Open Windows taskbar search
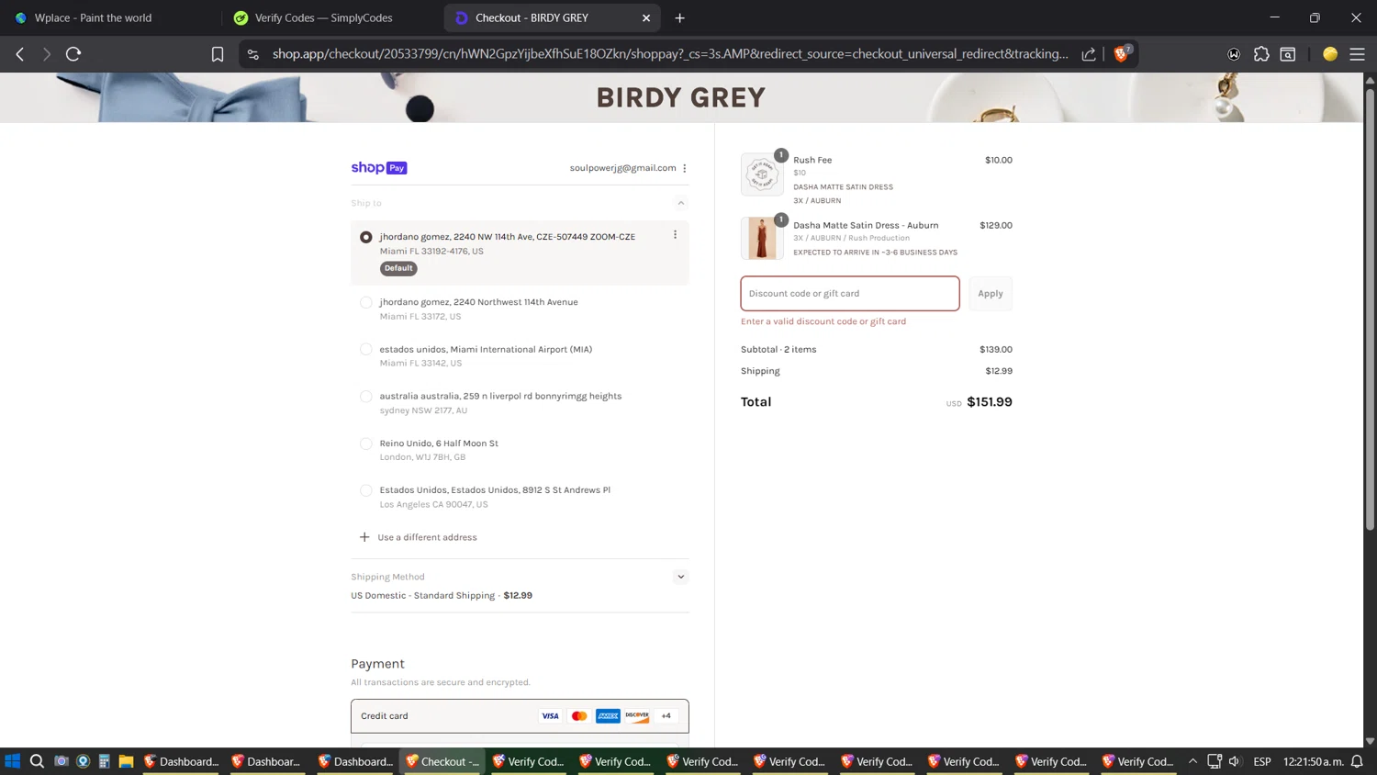Viewport: 1377px width, 775px height. tap(37, 761)
